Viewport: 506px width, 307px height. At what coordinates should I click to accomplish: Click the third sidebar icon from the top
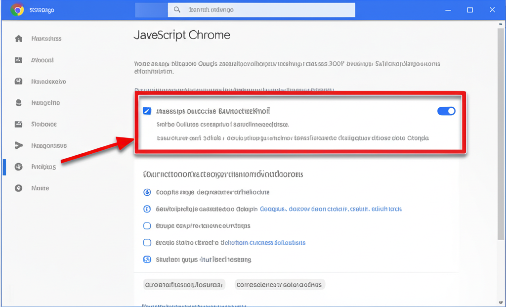19,82
